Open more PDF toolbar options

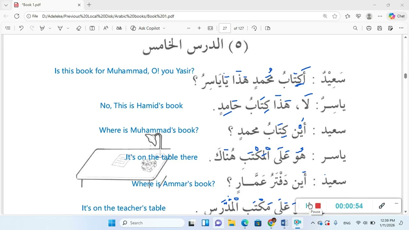401,28
